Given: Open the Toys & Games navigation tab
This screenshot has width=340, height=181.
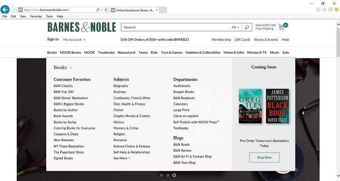Looking at the screenshot, I should pos(171,52).
